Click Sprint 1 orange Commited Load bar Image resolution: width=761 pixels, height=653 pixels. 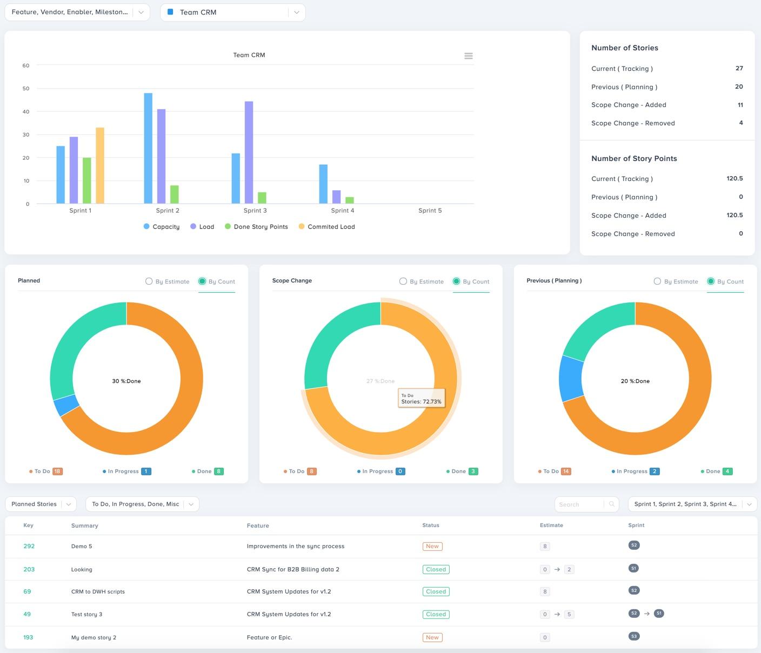tap(100, 166)
